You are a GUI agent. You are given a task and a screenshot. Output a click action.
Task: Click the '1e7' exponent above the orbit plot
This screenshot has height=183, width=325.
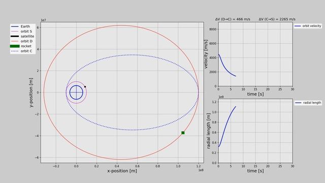click(43, 20)
